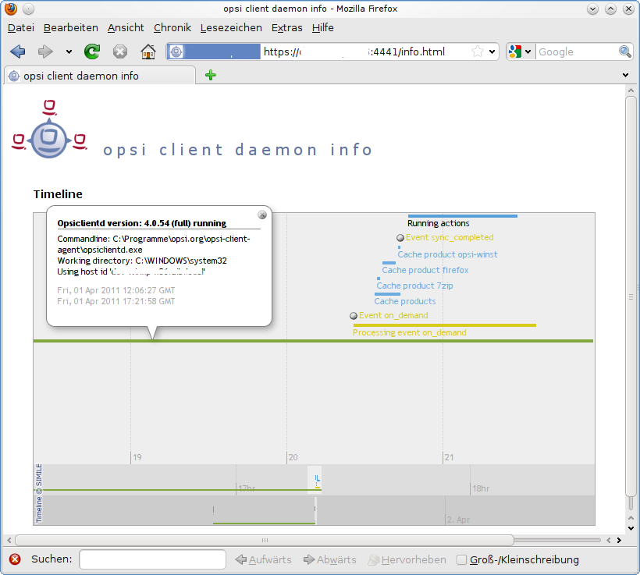
Task: Click the 17hr hour band label
Action: tap(247, 488)
